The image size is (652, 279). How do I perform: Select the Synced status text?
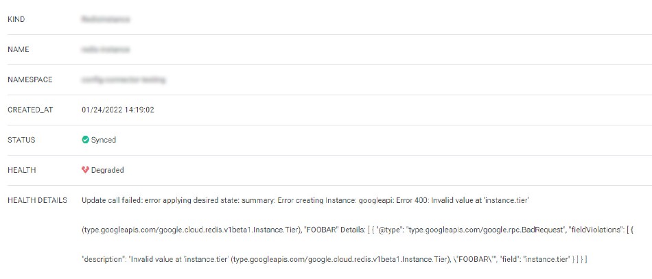point(104,140)
